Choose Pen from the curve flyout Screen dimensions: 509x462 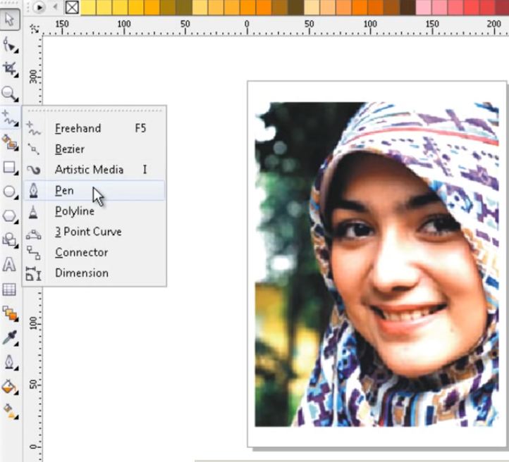(x=94, y=190)
